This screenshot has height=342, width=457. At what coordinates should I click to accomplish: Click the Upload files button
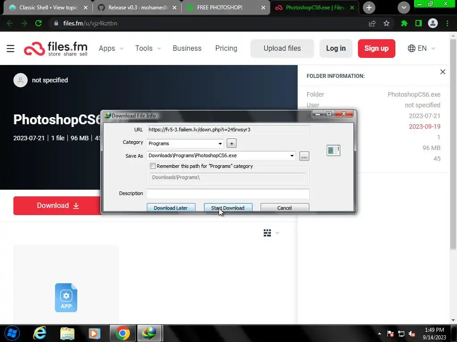[x=282, y=48]
